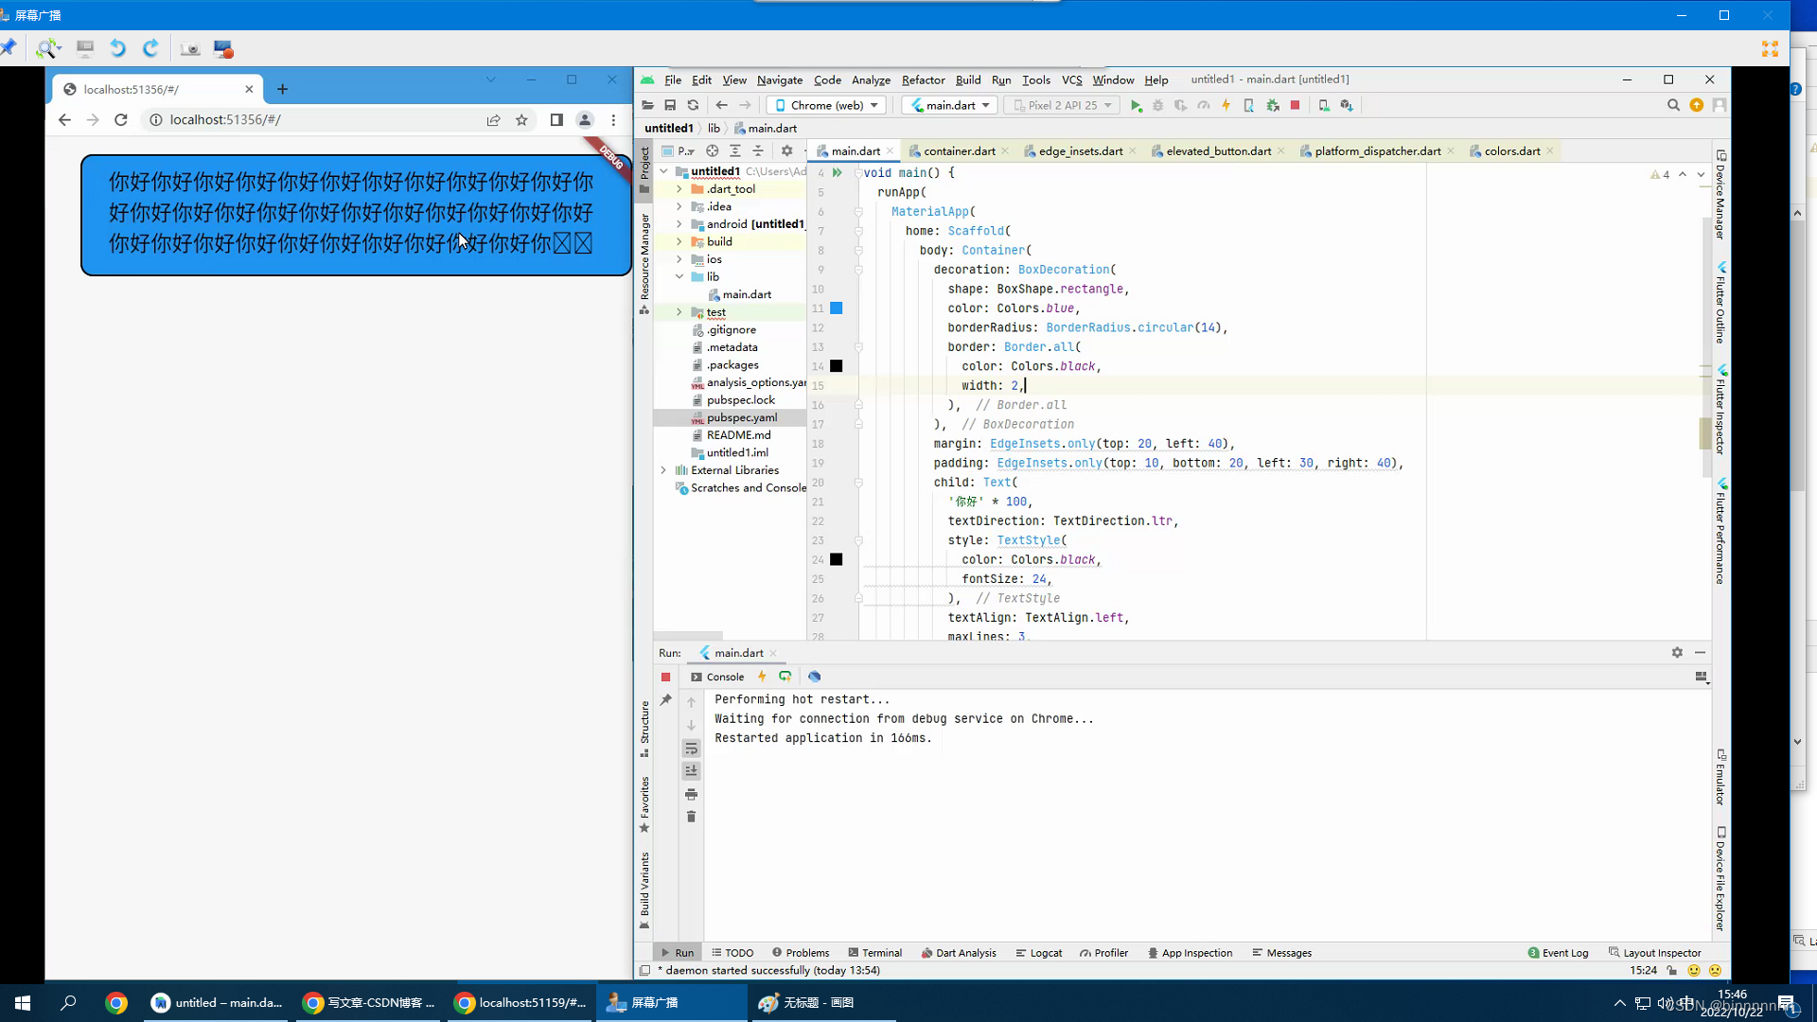
Task: Stop the app with red toolbar square
Action: pyautogui.click(x=1296, y=105)
